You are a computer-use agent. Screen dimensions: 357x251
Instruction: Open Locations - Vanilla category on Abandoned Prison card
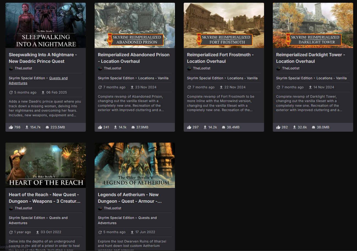153,78
